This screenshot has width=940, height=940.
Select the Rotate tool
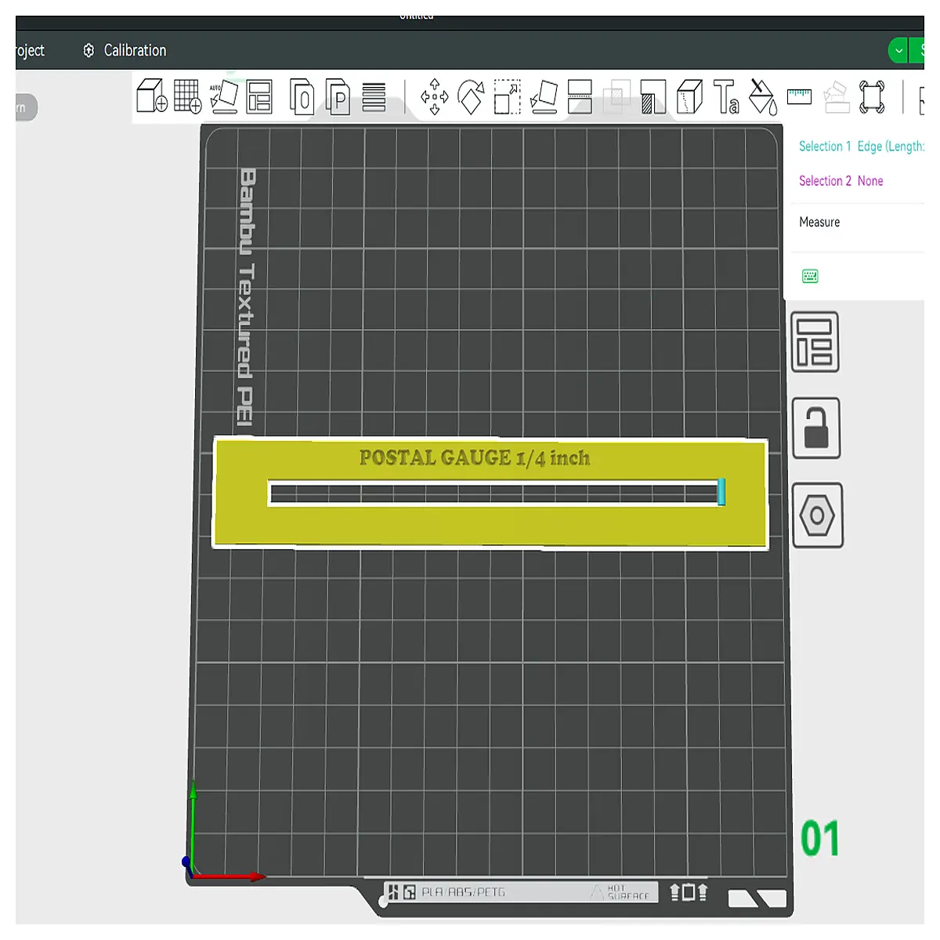pyautogui.click(x=471, y=97)
